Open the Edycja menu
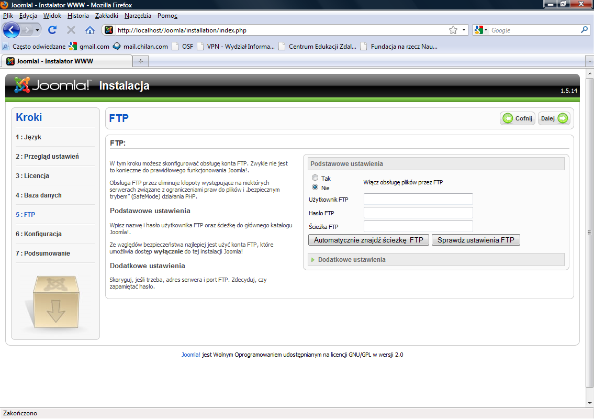 click(28, 16)
